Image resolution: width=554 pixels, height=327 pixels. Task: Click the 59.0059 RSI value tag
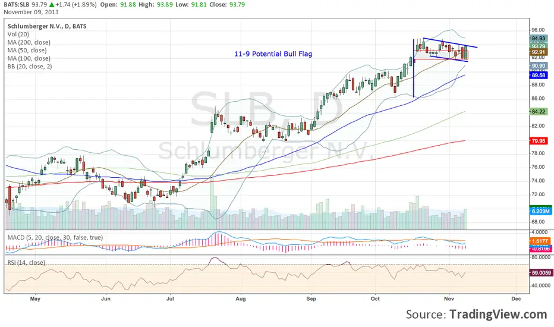[x=542, y=272]
